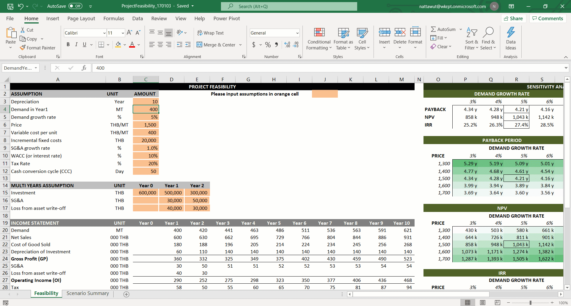Open the font size dropdown

(x=123, y=33)
